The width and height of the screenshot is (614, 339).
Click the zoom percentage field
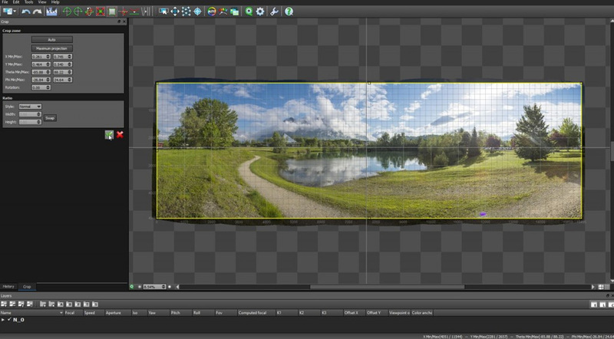154,287
